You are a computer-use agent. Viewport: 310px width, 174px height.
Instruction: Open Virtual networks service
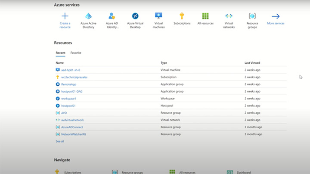point(229,16)
